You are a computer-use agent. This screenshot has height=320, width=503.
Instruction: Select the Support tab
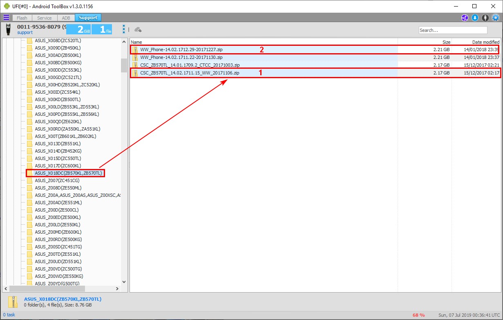click(88, 18)
